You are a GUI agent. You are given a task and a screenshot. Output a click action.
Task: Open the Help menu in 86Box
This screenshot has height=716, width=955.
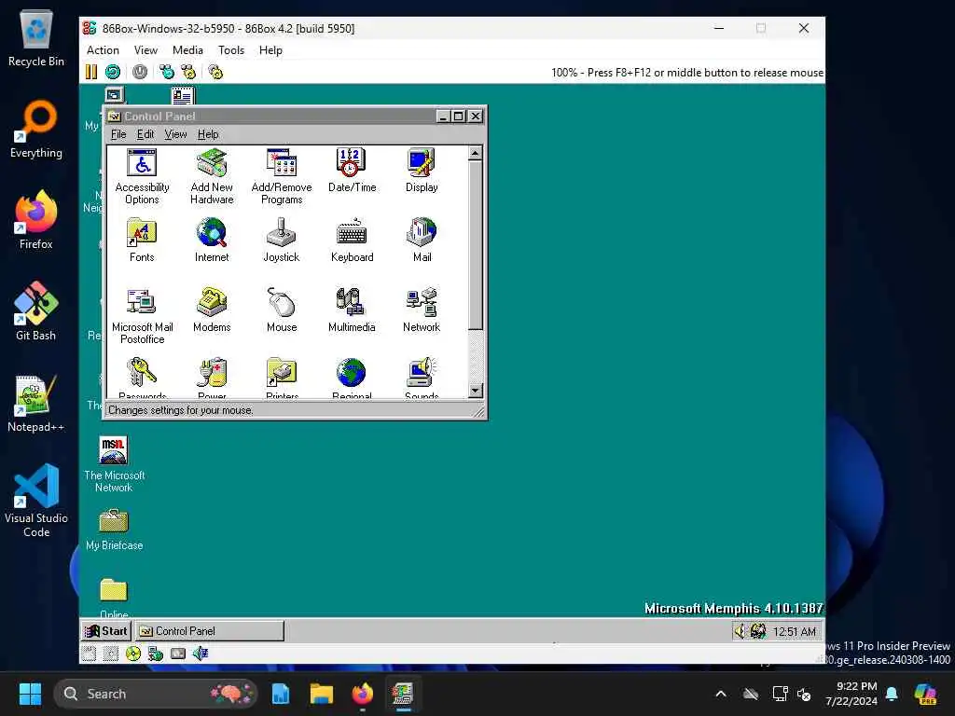click(270, 50)
